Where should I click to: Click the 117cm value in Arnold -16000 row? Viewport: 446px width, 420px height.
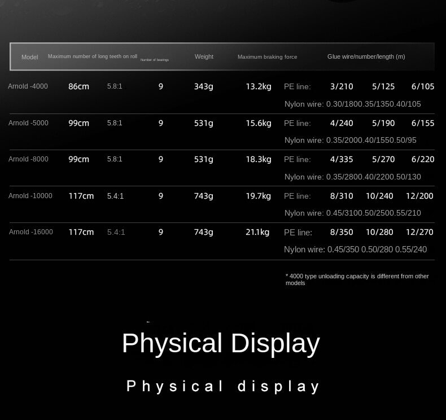click(x=81, y=232)
